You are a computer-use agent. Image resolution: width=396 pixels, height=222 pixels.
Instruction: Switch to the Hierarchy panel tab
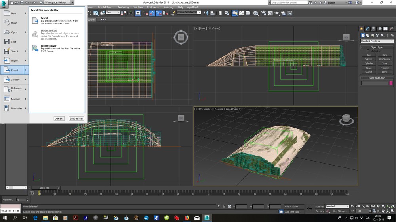pyautogui.click(x=373, y=28)
